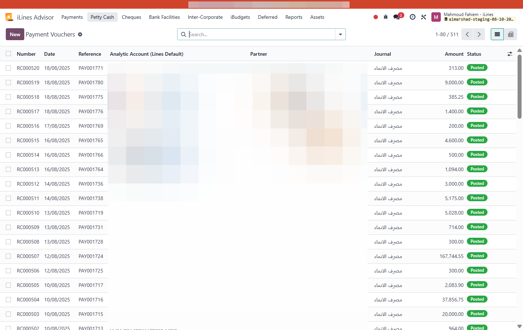The image size is (523, 330).
Task: Click the magnifying glass search icon
Action: (x=184, y=34)
